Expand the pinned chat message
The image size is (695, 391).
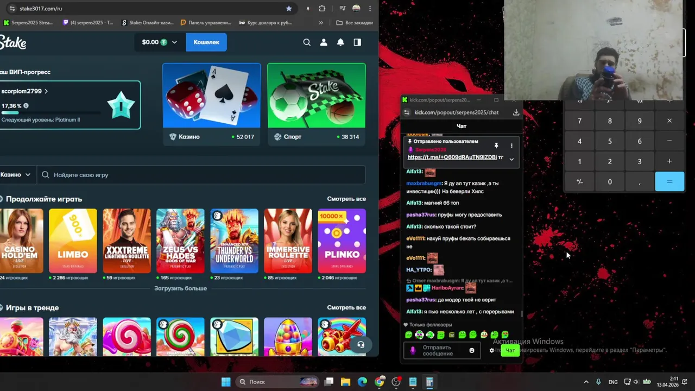pos(511,159)
